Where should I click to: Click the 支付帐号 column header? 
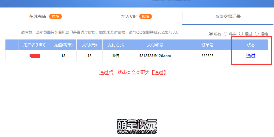click(155, 45)
